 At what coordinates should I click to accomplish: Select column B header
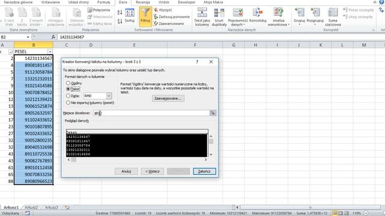34,45
